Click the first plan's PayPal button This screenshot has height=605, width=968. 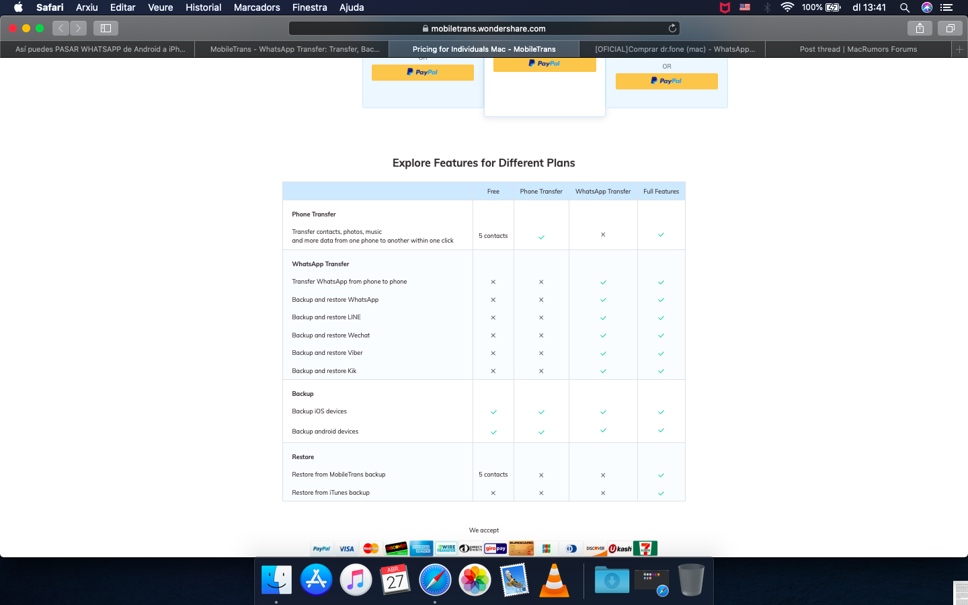423,72
